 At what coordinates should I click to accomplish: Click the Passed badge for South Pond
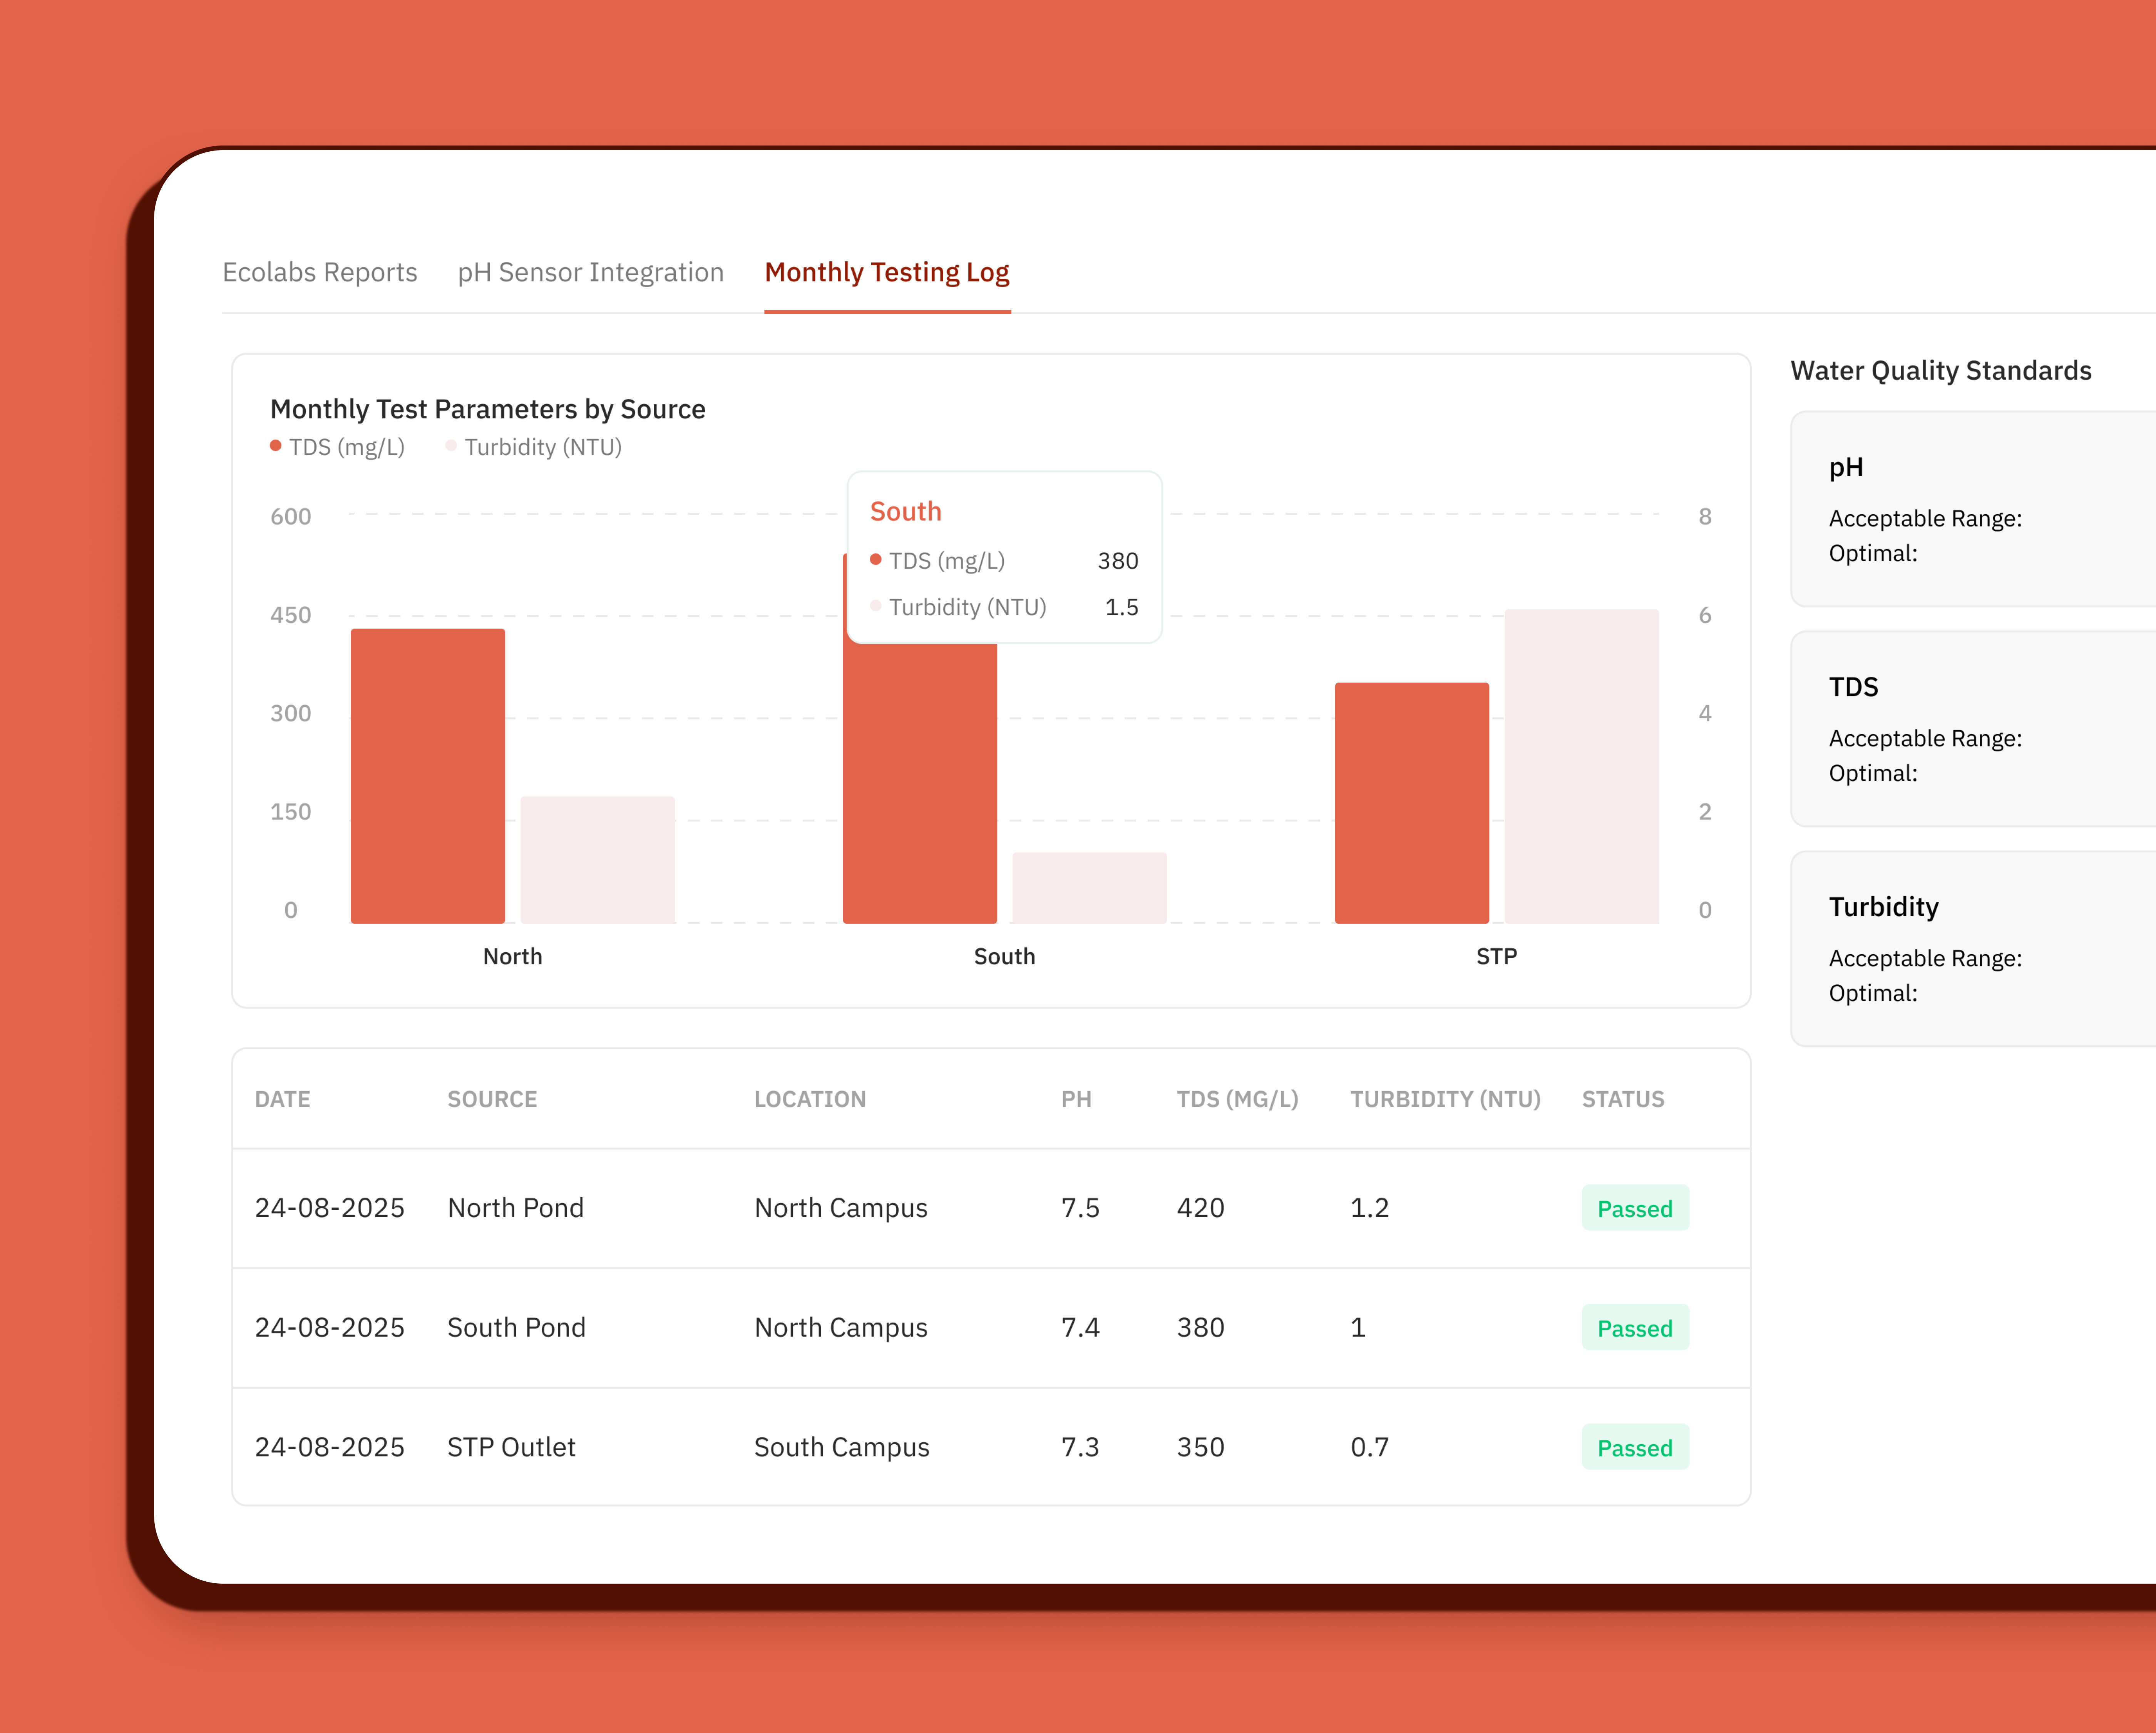[1635, 1327]
